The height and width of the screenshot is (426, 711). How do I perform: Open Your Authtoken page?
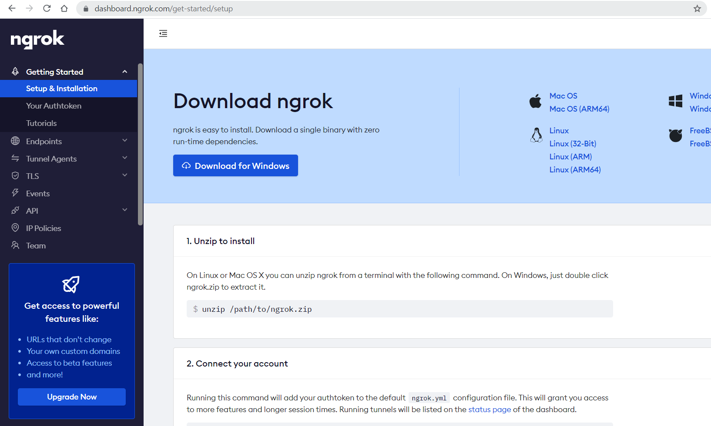click(x=69, y=106)
